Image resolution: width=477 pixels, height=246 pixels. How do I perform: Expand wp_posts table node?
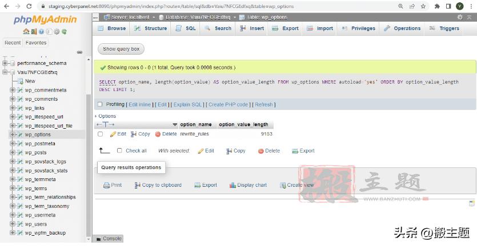13,153
